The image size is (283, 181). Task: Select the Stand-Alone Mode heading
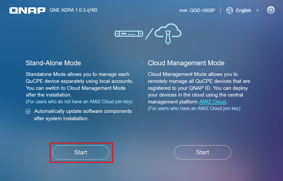(53, 63)
